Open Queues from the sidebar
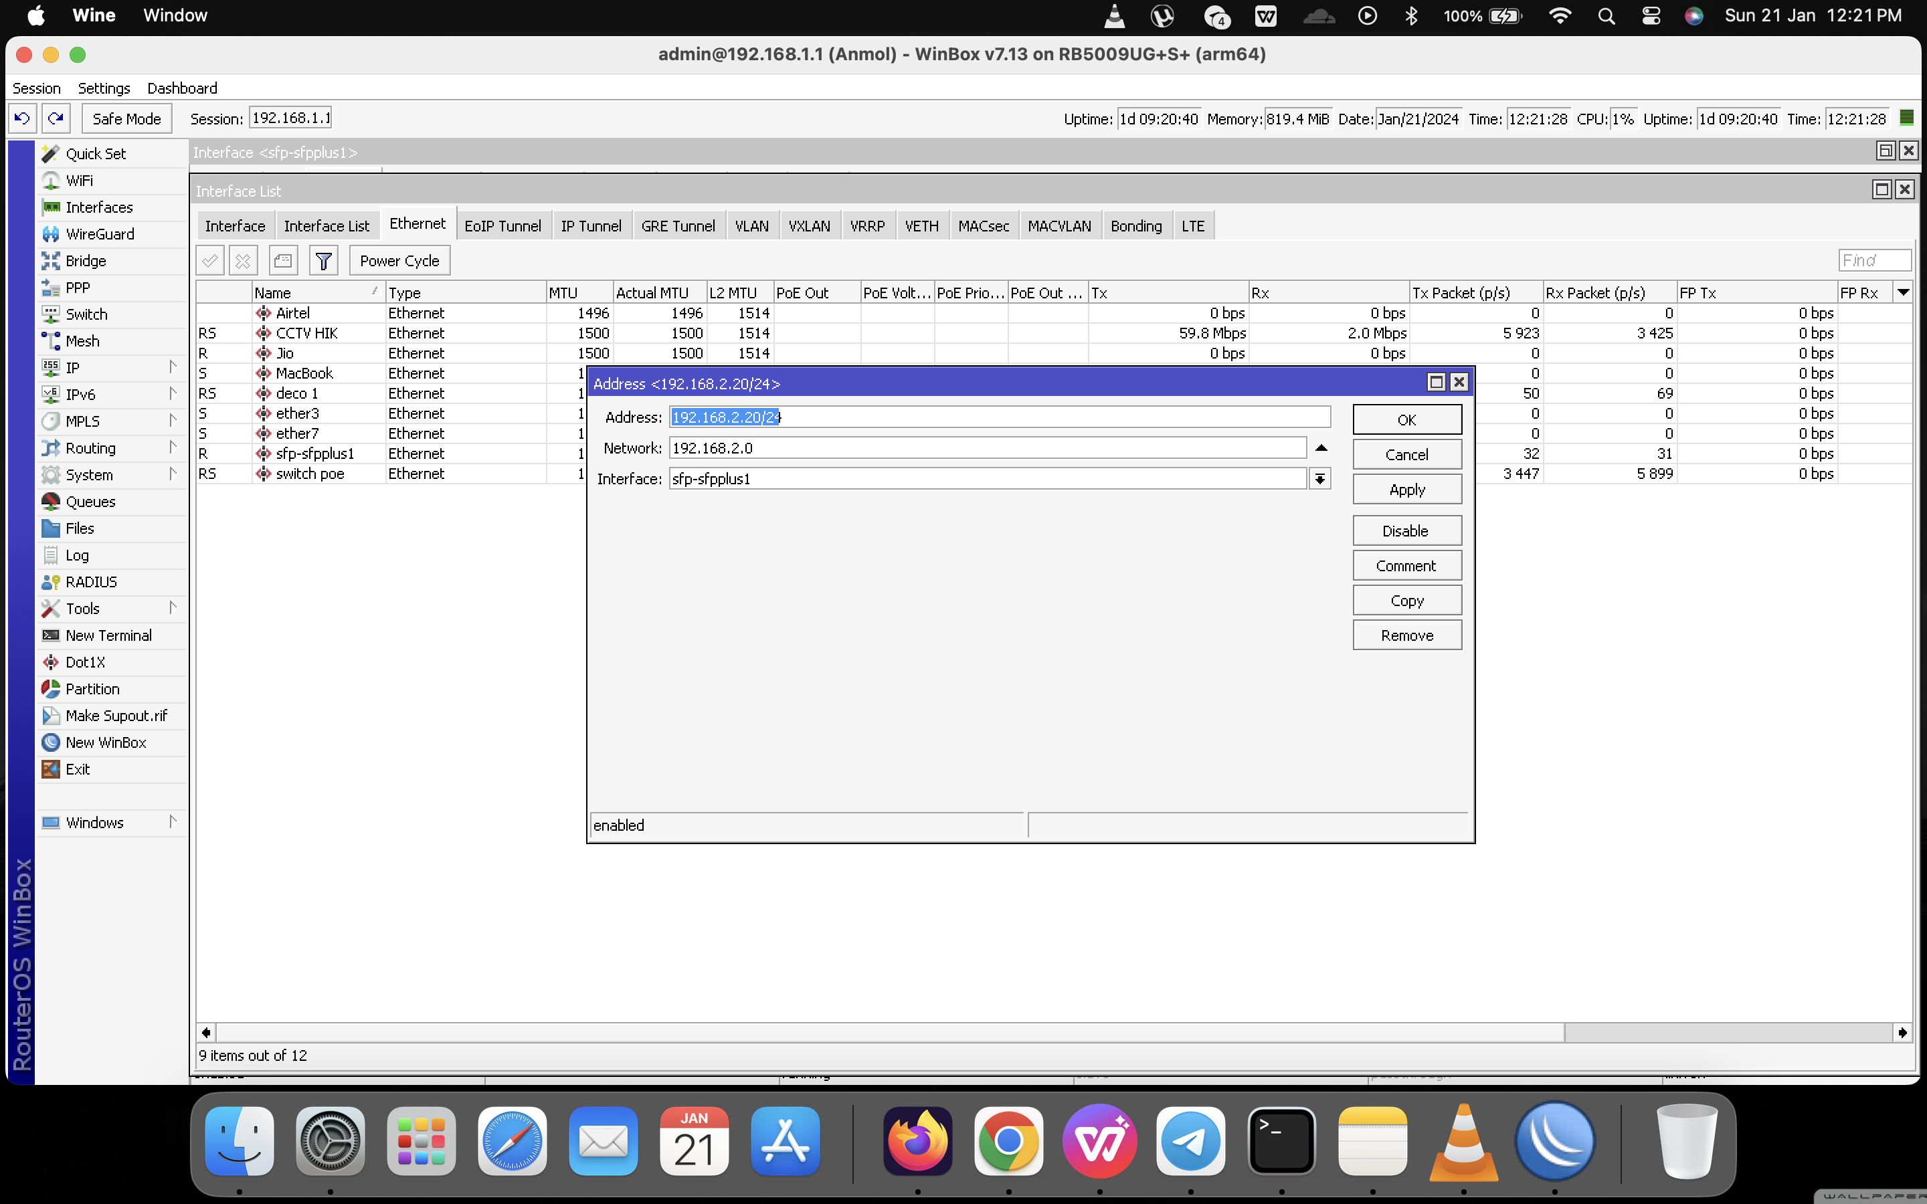 [x=90, y=502]
